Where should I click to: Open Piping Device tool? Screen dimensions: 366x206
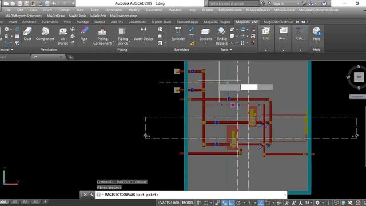point(122,36)
